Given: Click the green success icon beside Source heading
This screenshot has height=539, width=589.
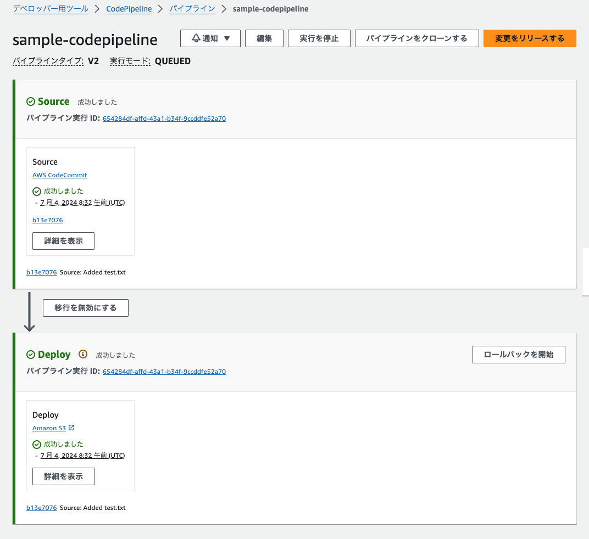Looking at the screenshot, I should [31, 102].
